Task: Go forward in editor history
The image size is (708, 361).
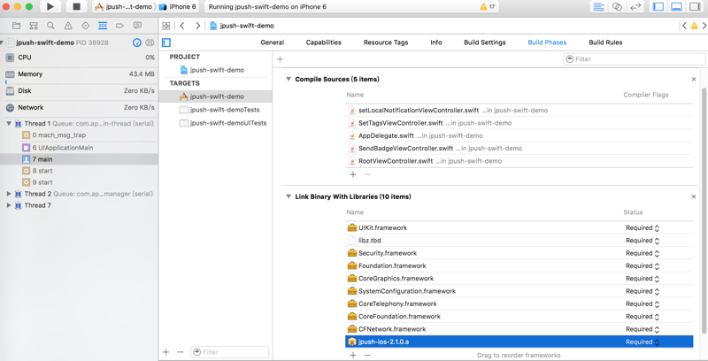Action: [x=197, y=26]
